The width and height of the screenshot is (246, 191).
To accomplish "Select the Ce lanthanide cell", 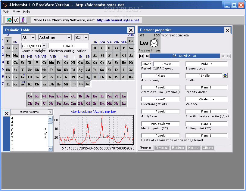I will pos(30,96).
